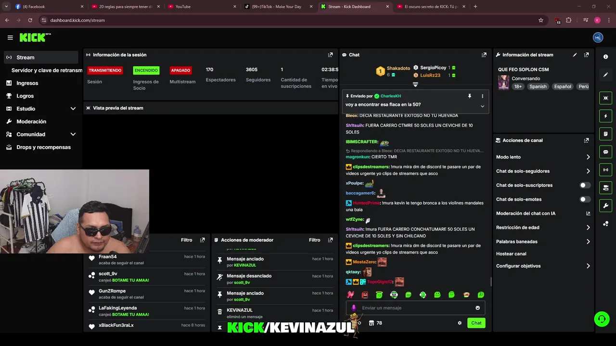The width and height of the screenshot is (616, 346).
Task: Click the Spanish tag chip
Action: tap(538, 86)
